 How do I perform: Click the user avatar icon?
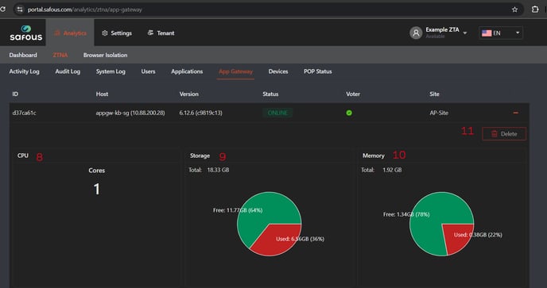click(416, 33)
